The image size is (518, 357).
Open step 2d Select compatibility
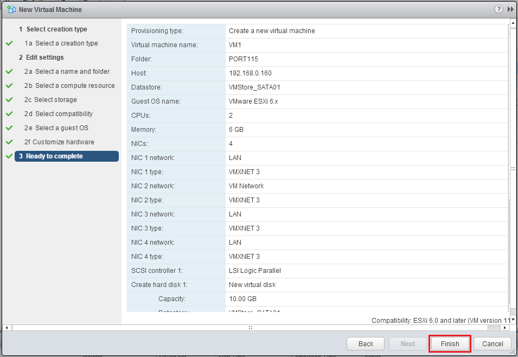[x=58, y=114]
